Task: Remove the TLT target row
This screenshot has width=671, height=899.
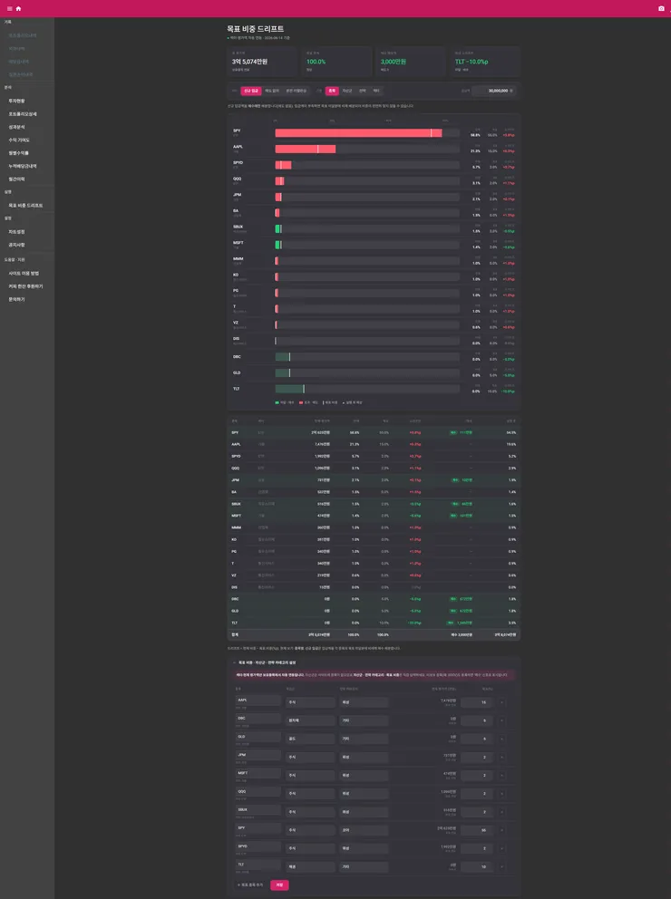Action: 502,867
